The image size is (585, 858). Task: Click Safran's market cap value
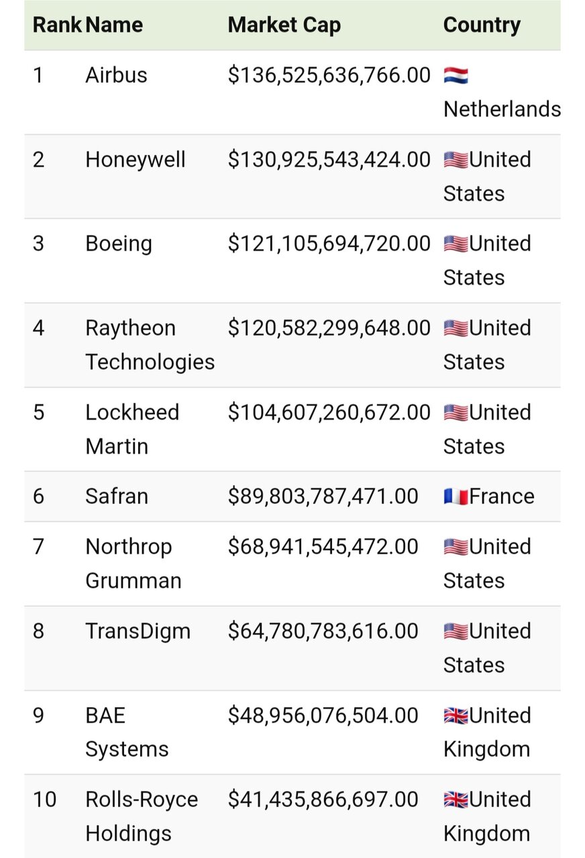pyautogui.click(x=323, y=497)
